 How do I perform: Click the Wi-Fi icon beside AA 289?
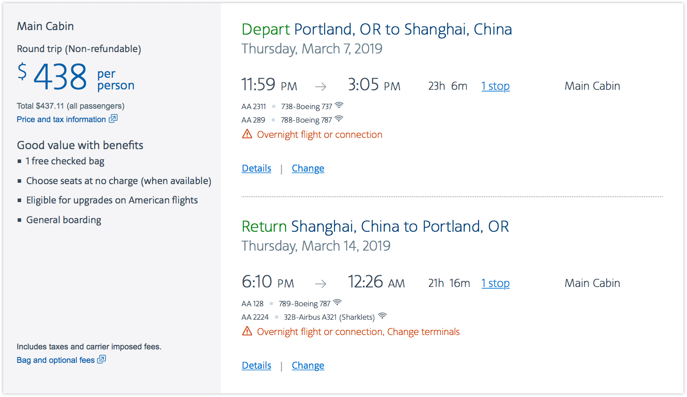click(x=339, y=119)
